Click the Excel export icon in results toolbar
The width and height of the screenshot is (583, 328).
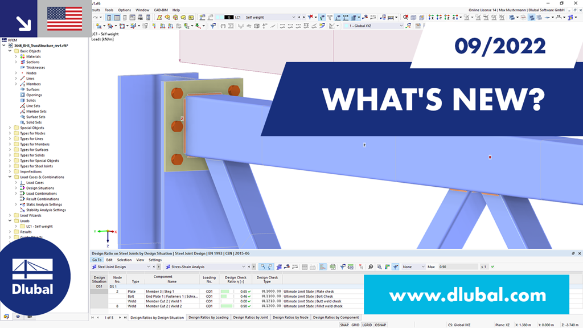(x=332, y=266)
